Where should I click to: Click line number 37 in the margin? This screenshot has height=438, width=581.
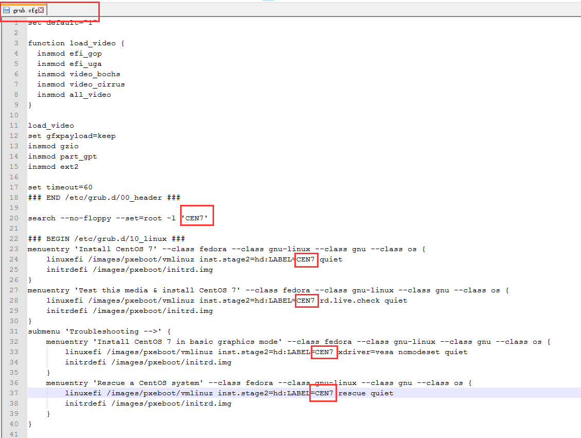pyautogui.click(x=14, y=393)
